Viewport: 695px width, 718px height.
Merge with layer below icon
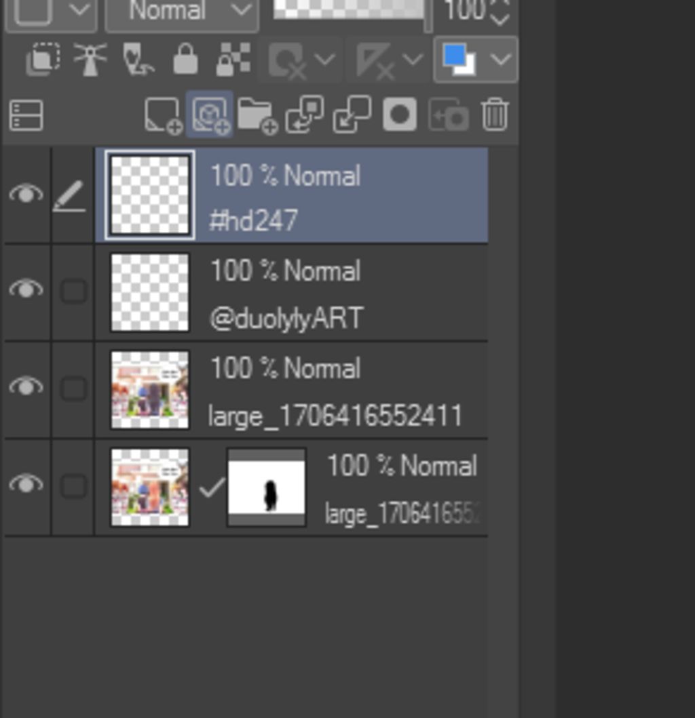click(352, 115)
